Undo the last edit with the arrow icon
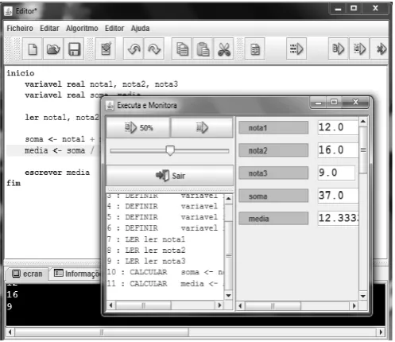This screenshot has width=395, height=342. (134, 49)
